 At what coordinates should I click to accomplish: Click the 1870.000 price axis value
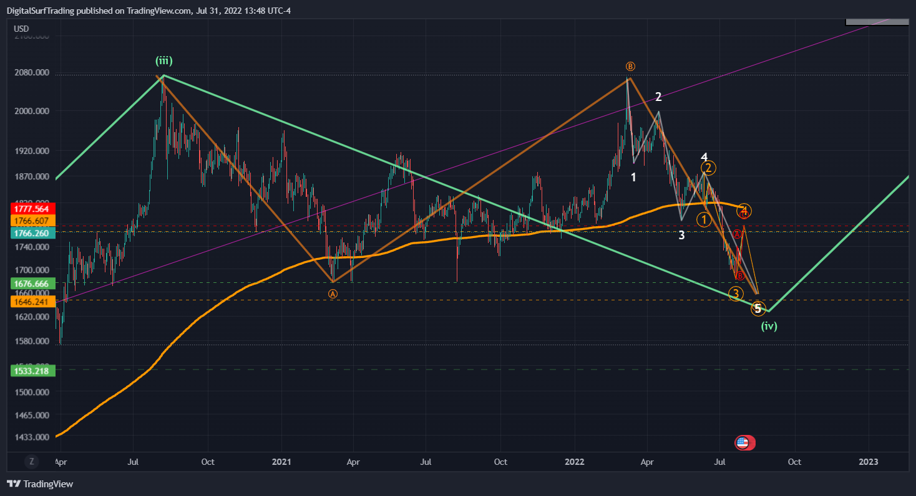[32, 177]
